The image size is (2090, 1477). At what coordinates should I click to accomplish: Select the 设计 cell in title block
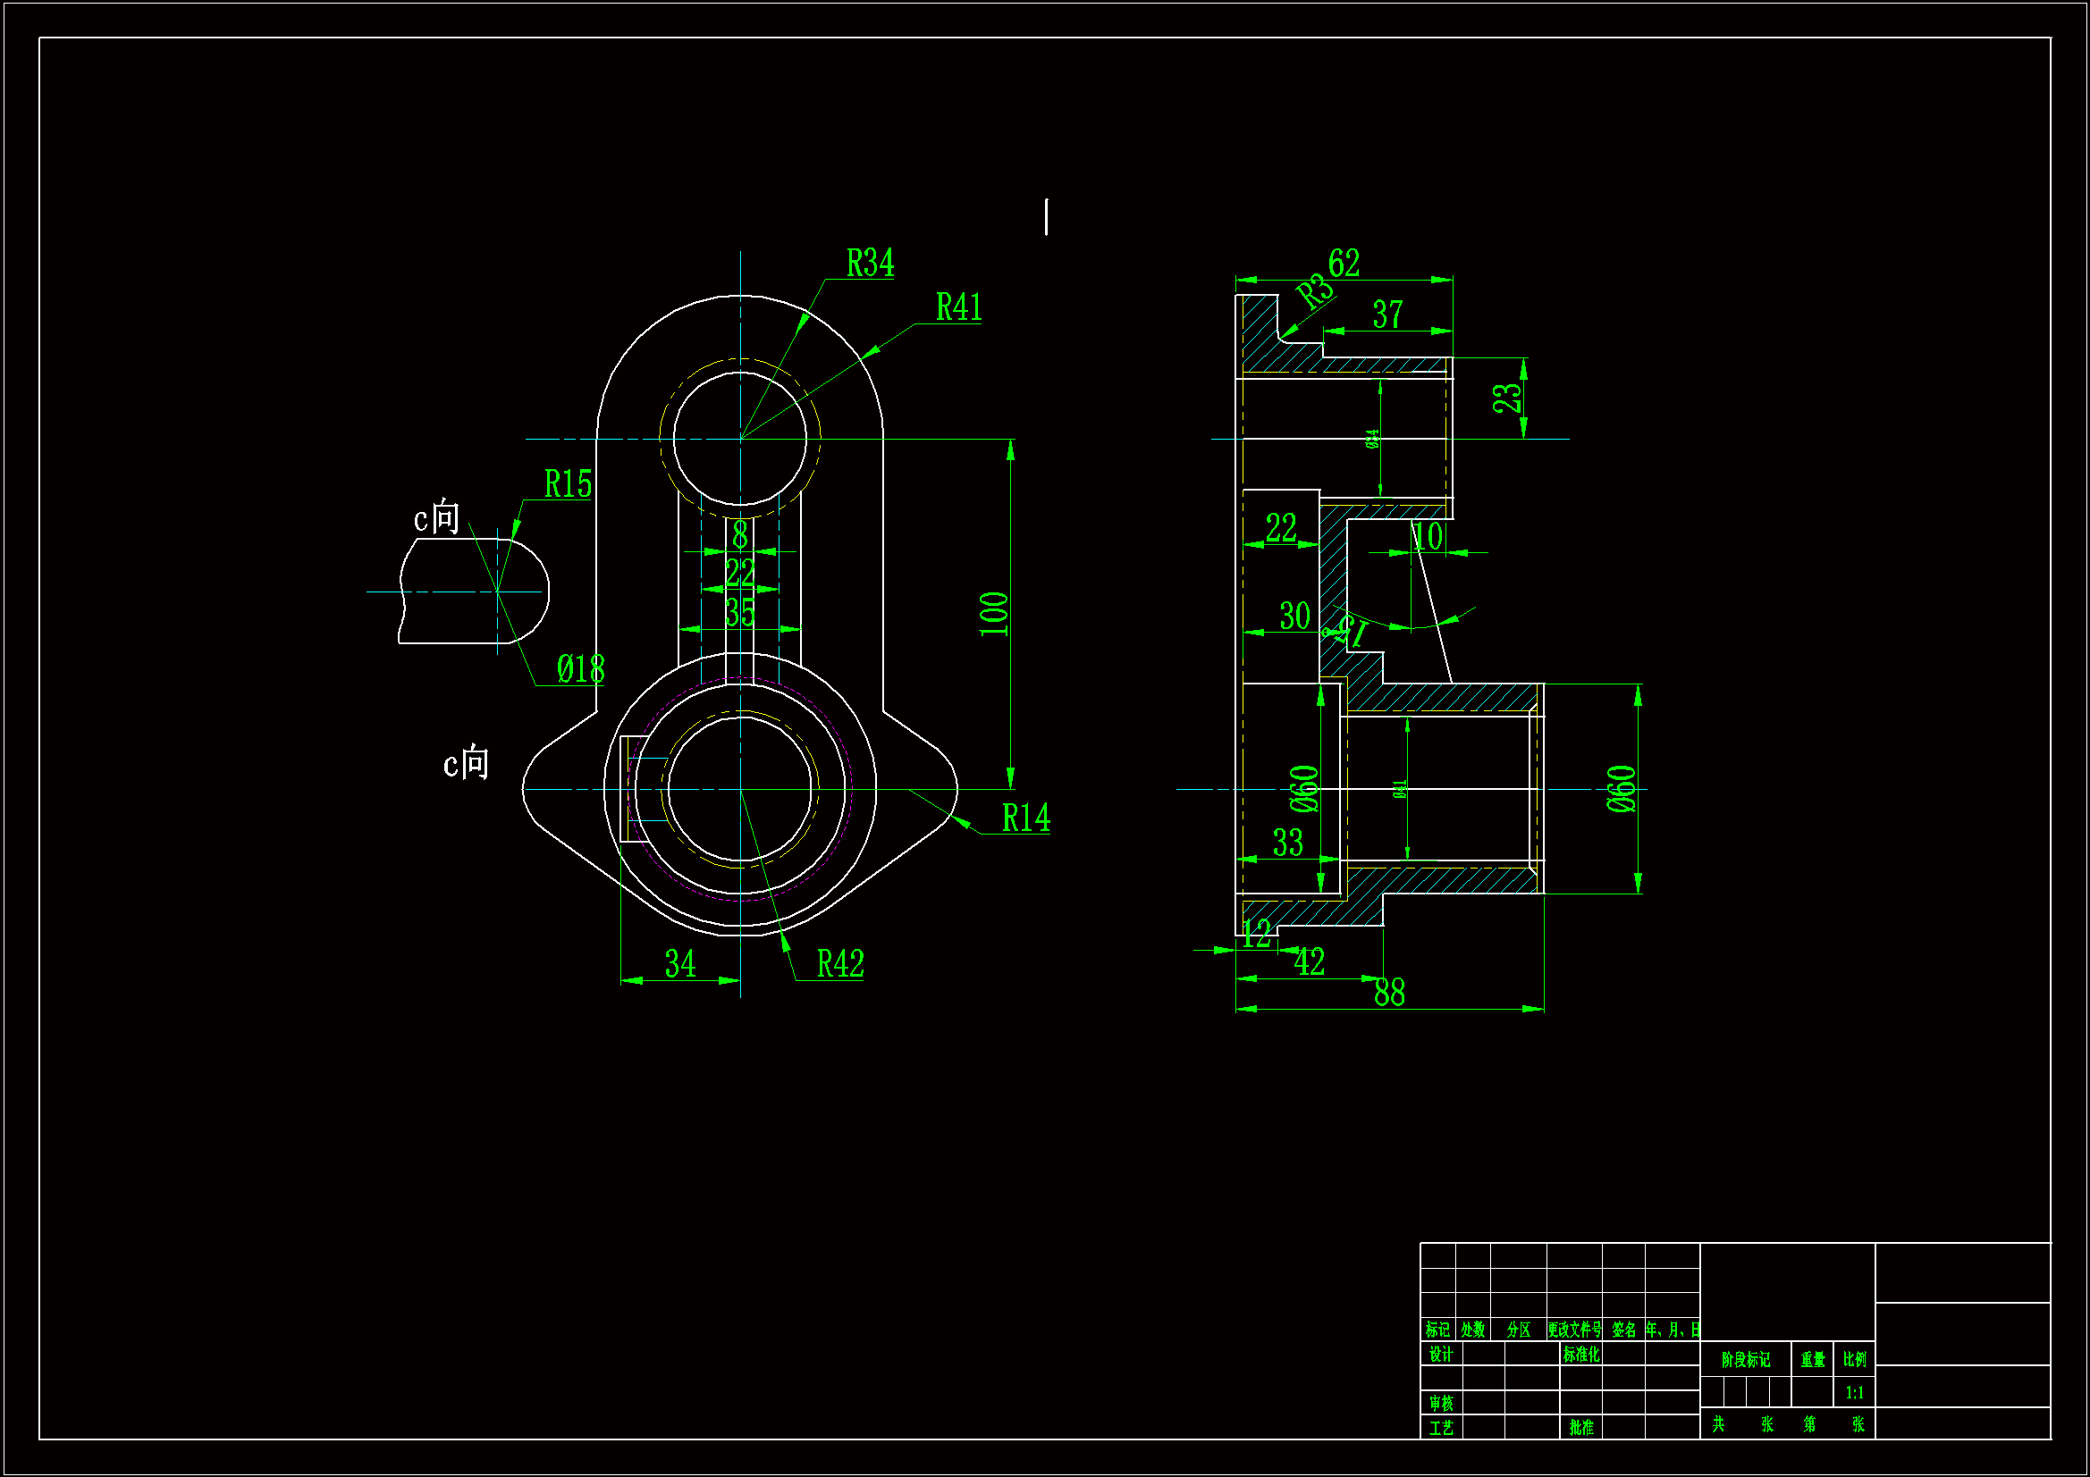click(1440, 1355)
